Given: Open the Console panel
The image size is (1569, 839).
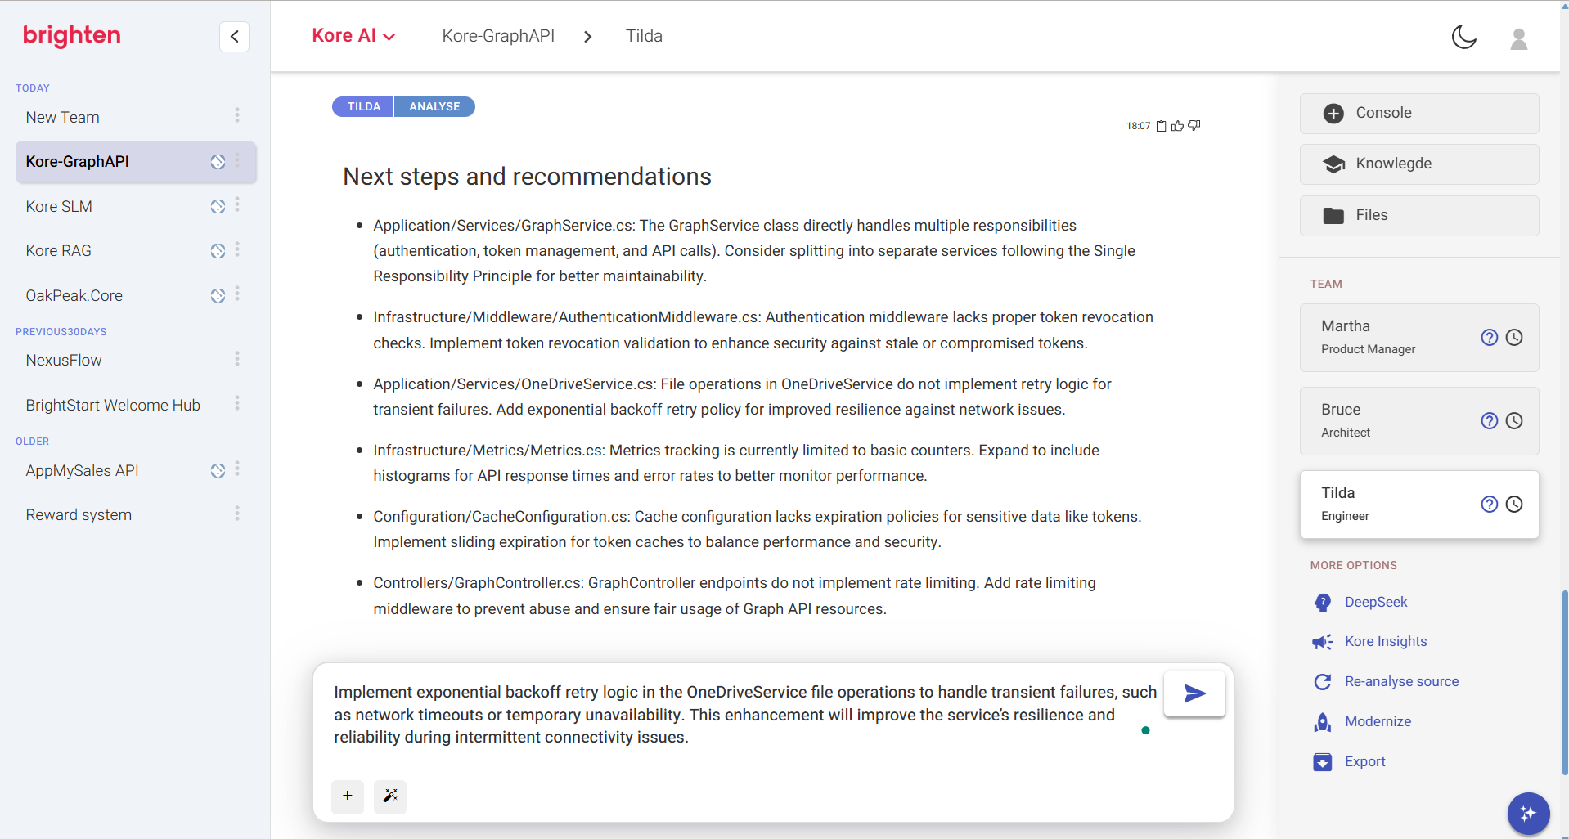Looking at the screenshot, I should click(x=1419, y=113).
